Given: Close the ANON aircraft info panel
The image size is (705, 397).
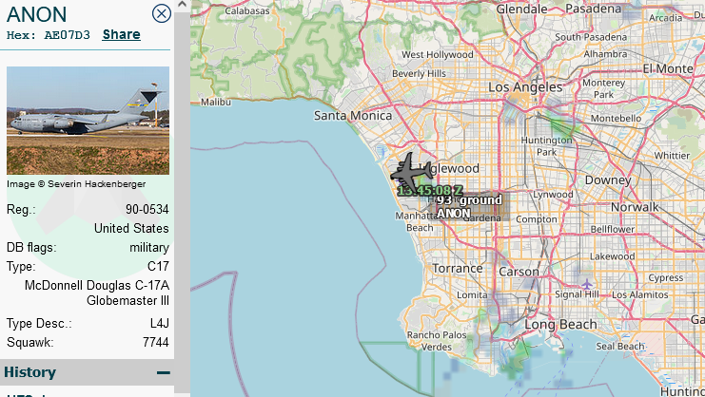Looking at the screenshot, I should tap(162, 13).
